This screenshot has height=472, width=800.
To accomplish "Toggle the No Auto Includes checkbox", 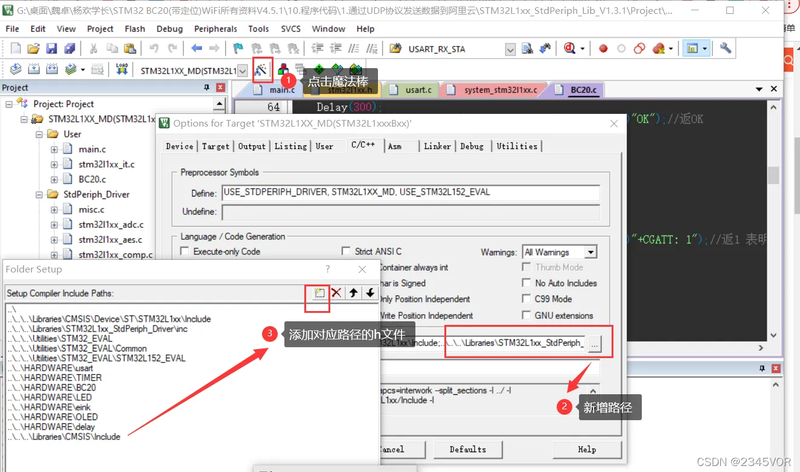I will pos(526,283).
